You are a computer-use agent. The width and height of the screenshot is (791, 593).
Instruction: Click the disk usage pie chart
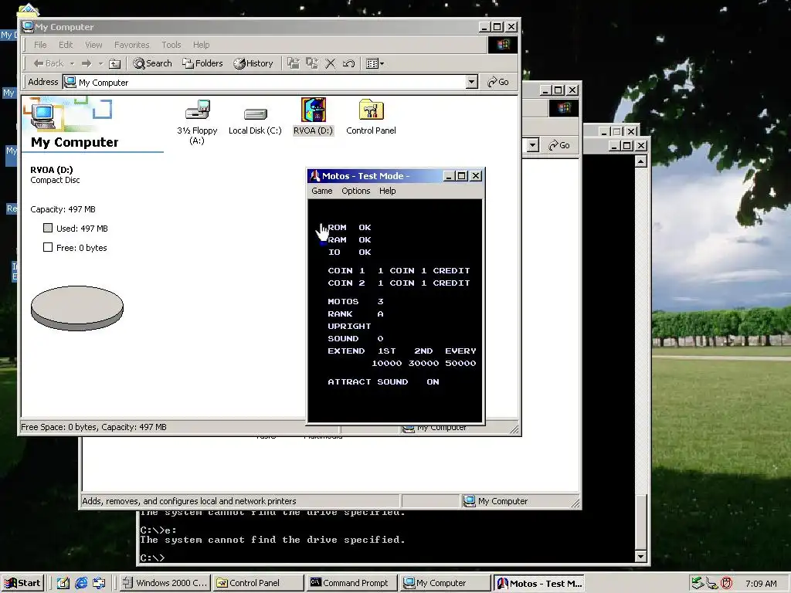pyautogui.click(x=77, y=308)
